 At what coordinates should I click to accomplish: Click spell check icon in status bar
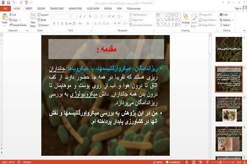(x=19, y=162)
